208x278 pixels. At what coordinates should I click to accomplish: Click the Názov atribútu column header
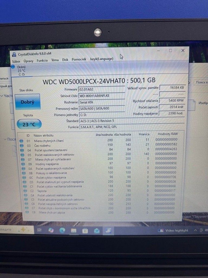[44, 135]
